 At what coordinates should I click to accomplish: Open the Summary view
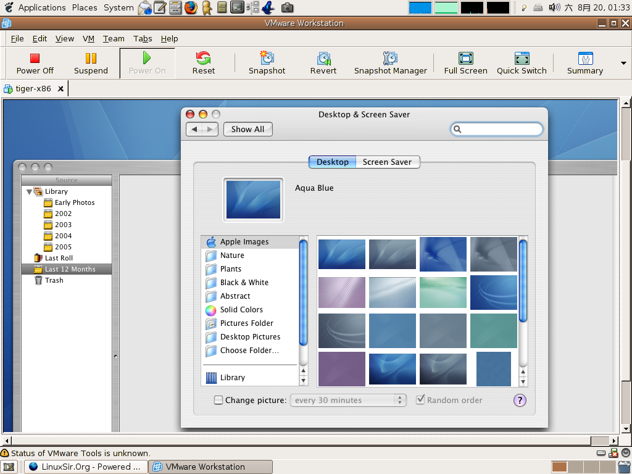pyautogui.click(x=585, y=64)
